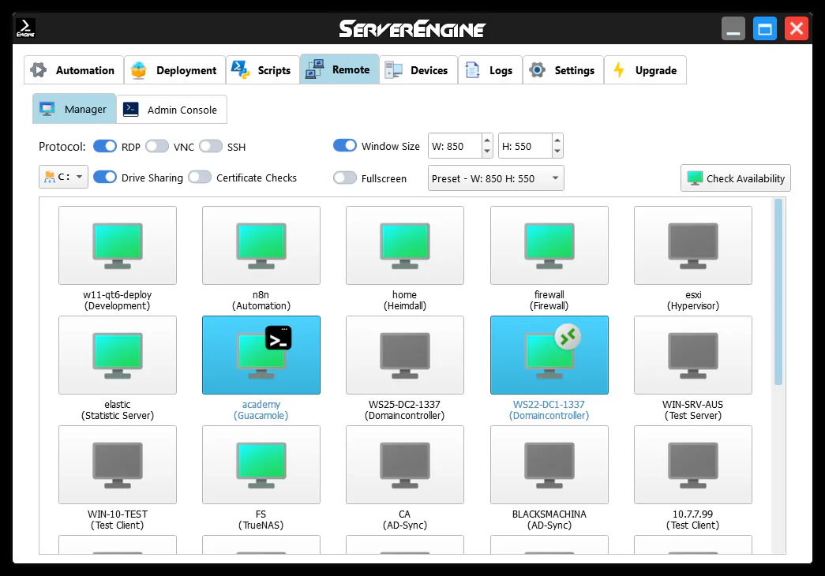
Task: Switch to the Deployment tab
Action: click(175, 70)
